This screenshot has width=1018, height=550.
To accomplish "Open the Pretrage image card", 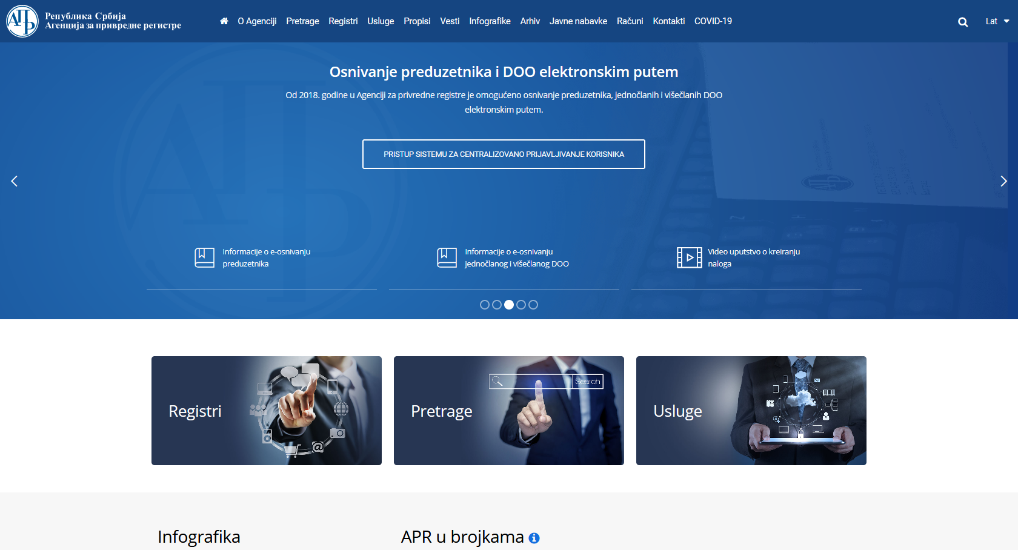I will pyautogui.click(x=509, y=411).
